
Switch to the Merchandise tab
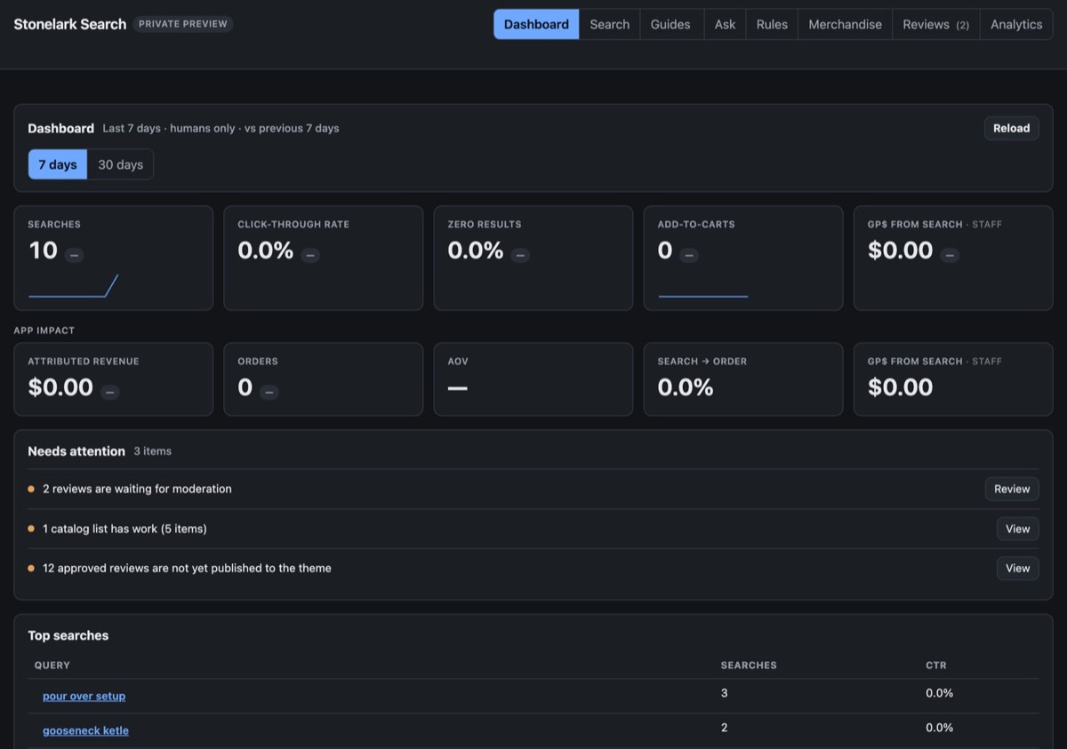(845, 24)
